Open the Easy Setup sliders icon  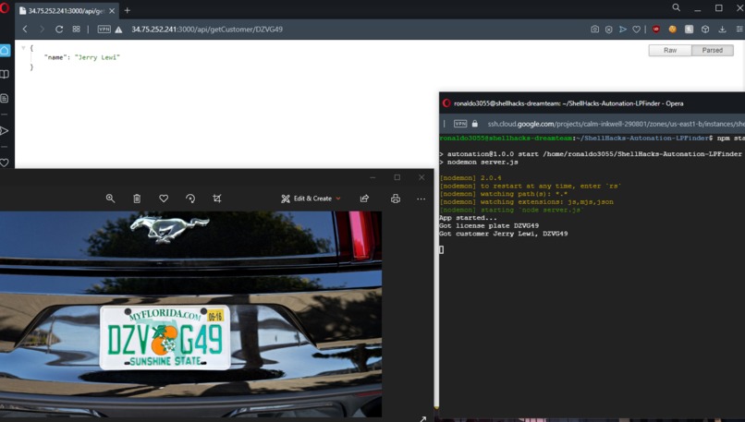click(x=739, y=29)
